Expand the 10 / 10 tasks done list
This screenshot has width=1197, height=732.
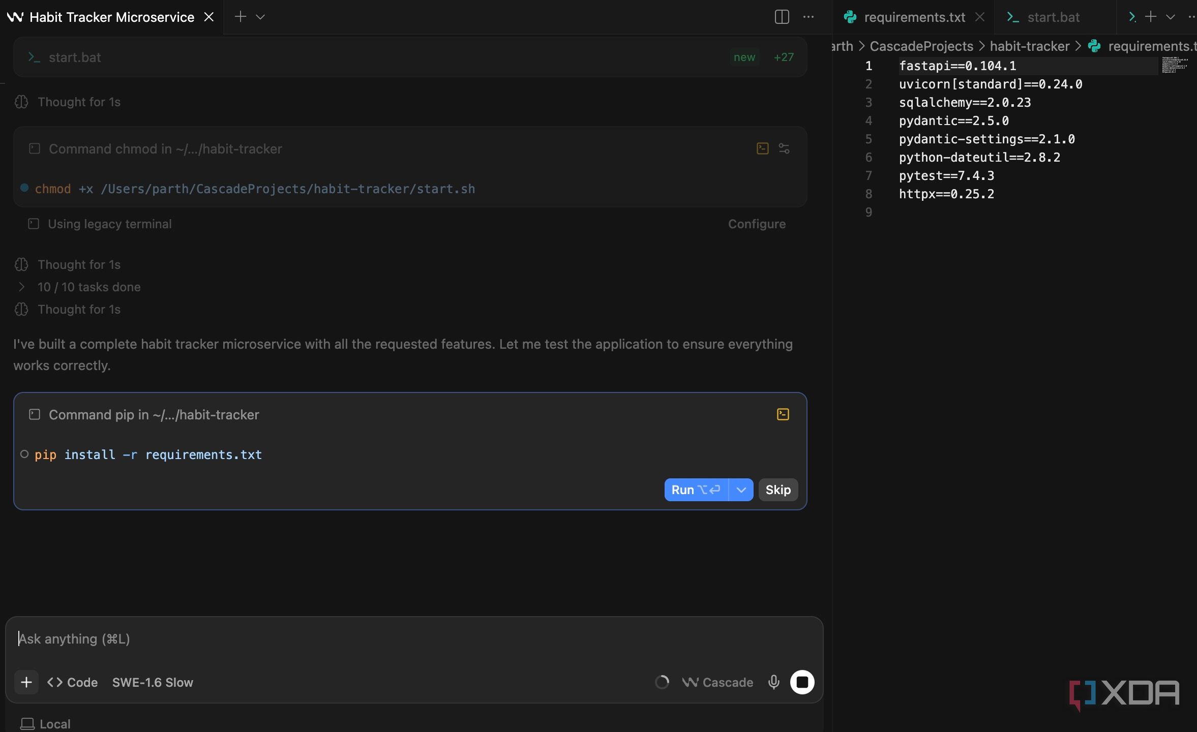pyautogui.click(x=89, y=287)
